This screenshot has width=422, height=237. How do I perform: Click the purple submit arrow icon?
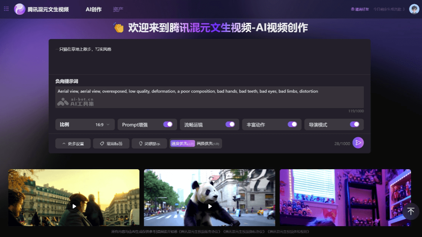[x=358, y=143]
